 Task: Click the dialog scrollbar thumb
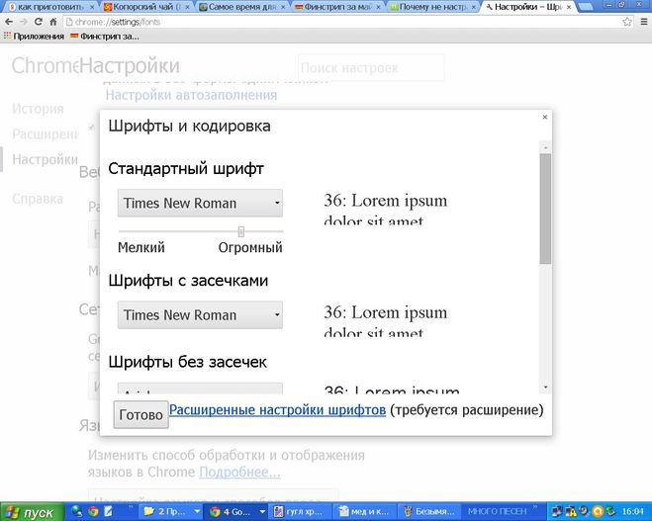[545, 209]
